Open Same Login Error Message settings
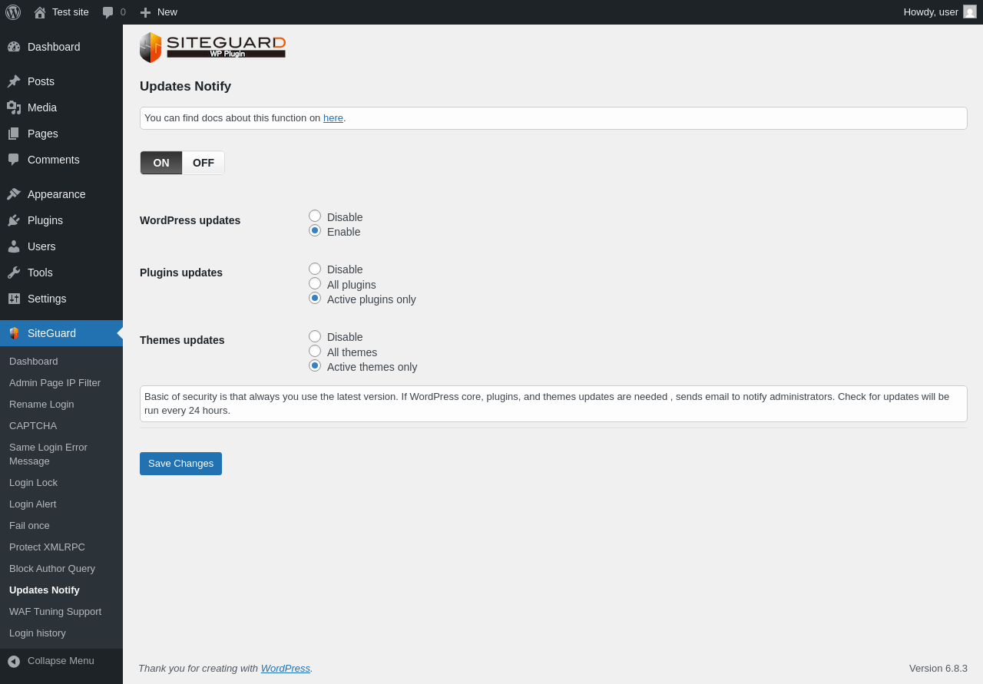Image resolution: width=983 pixels, height=684 pixels. click(x=61, y=454)
